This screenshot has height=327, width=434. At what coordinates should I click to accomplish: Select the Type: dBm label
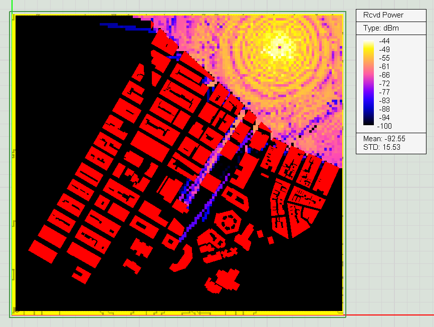coord(380,28)
